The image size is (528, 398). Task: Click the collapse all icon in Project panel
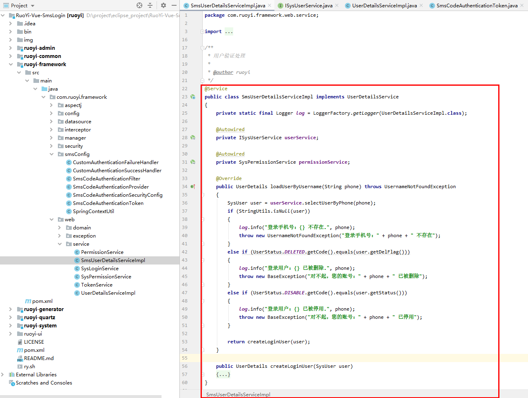pos(150,5)
